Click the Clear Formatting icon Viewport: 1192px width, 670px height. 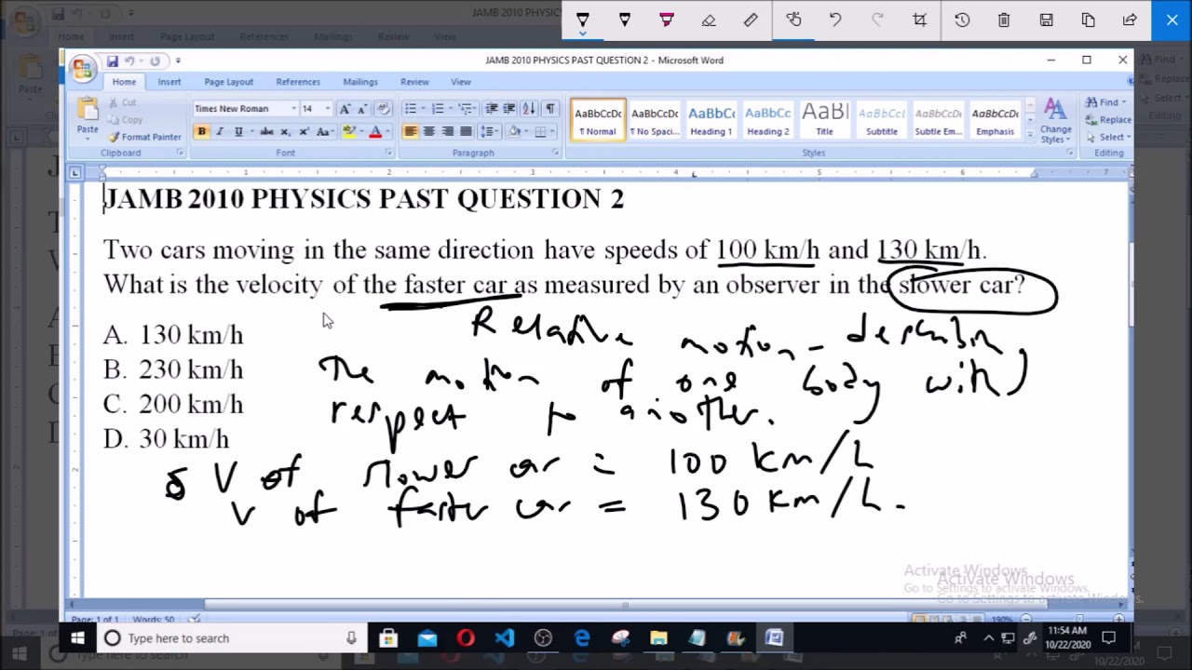click(382, 109)
